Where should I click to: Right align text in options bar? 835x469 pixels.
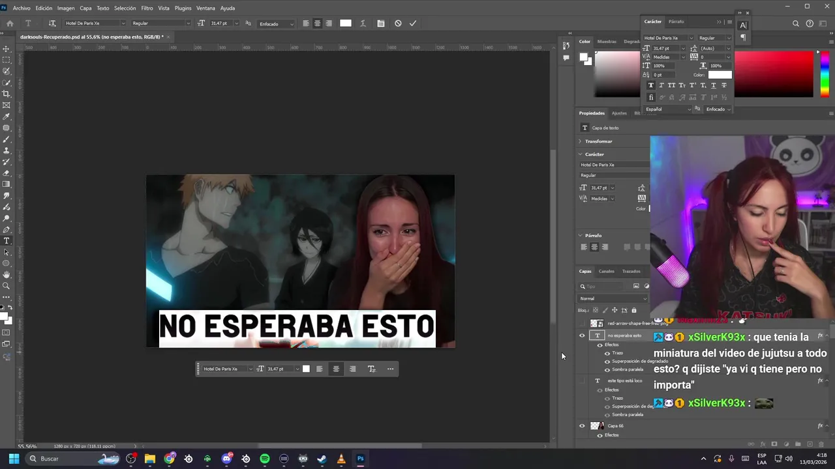point(328,23)
